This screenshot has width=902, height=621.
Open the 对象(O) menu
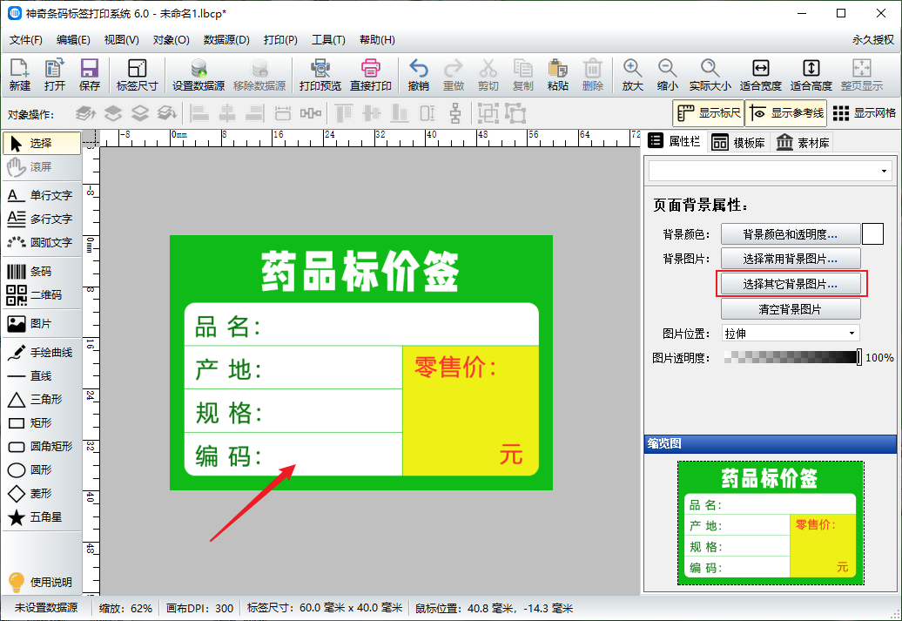coord(171,40)
